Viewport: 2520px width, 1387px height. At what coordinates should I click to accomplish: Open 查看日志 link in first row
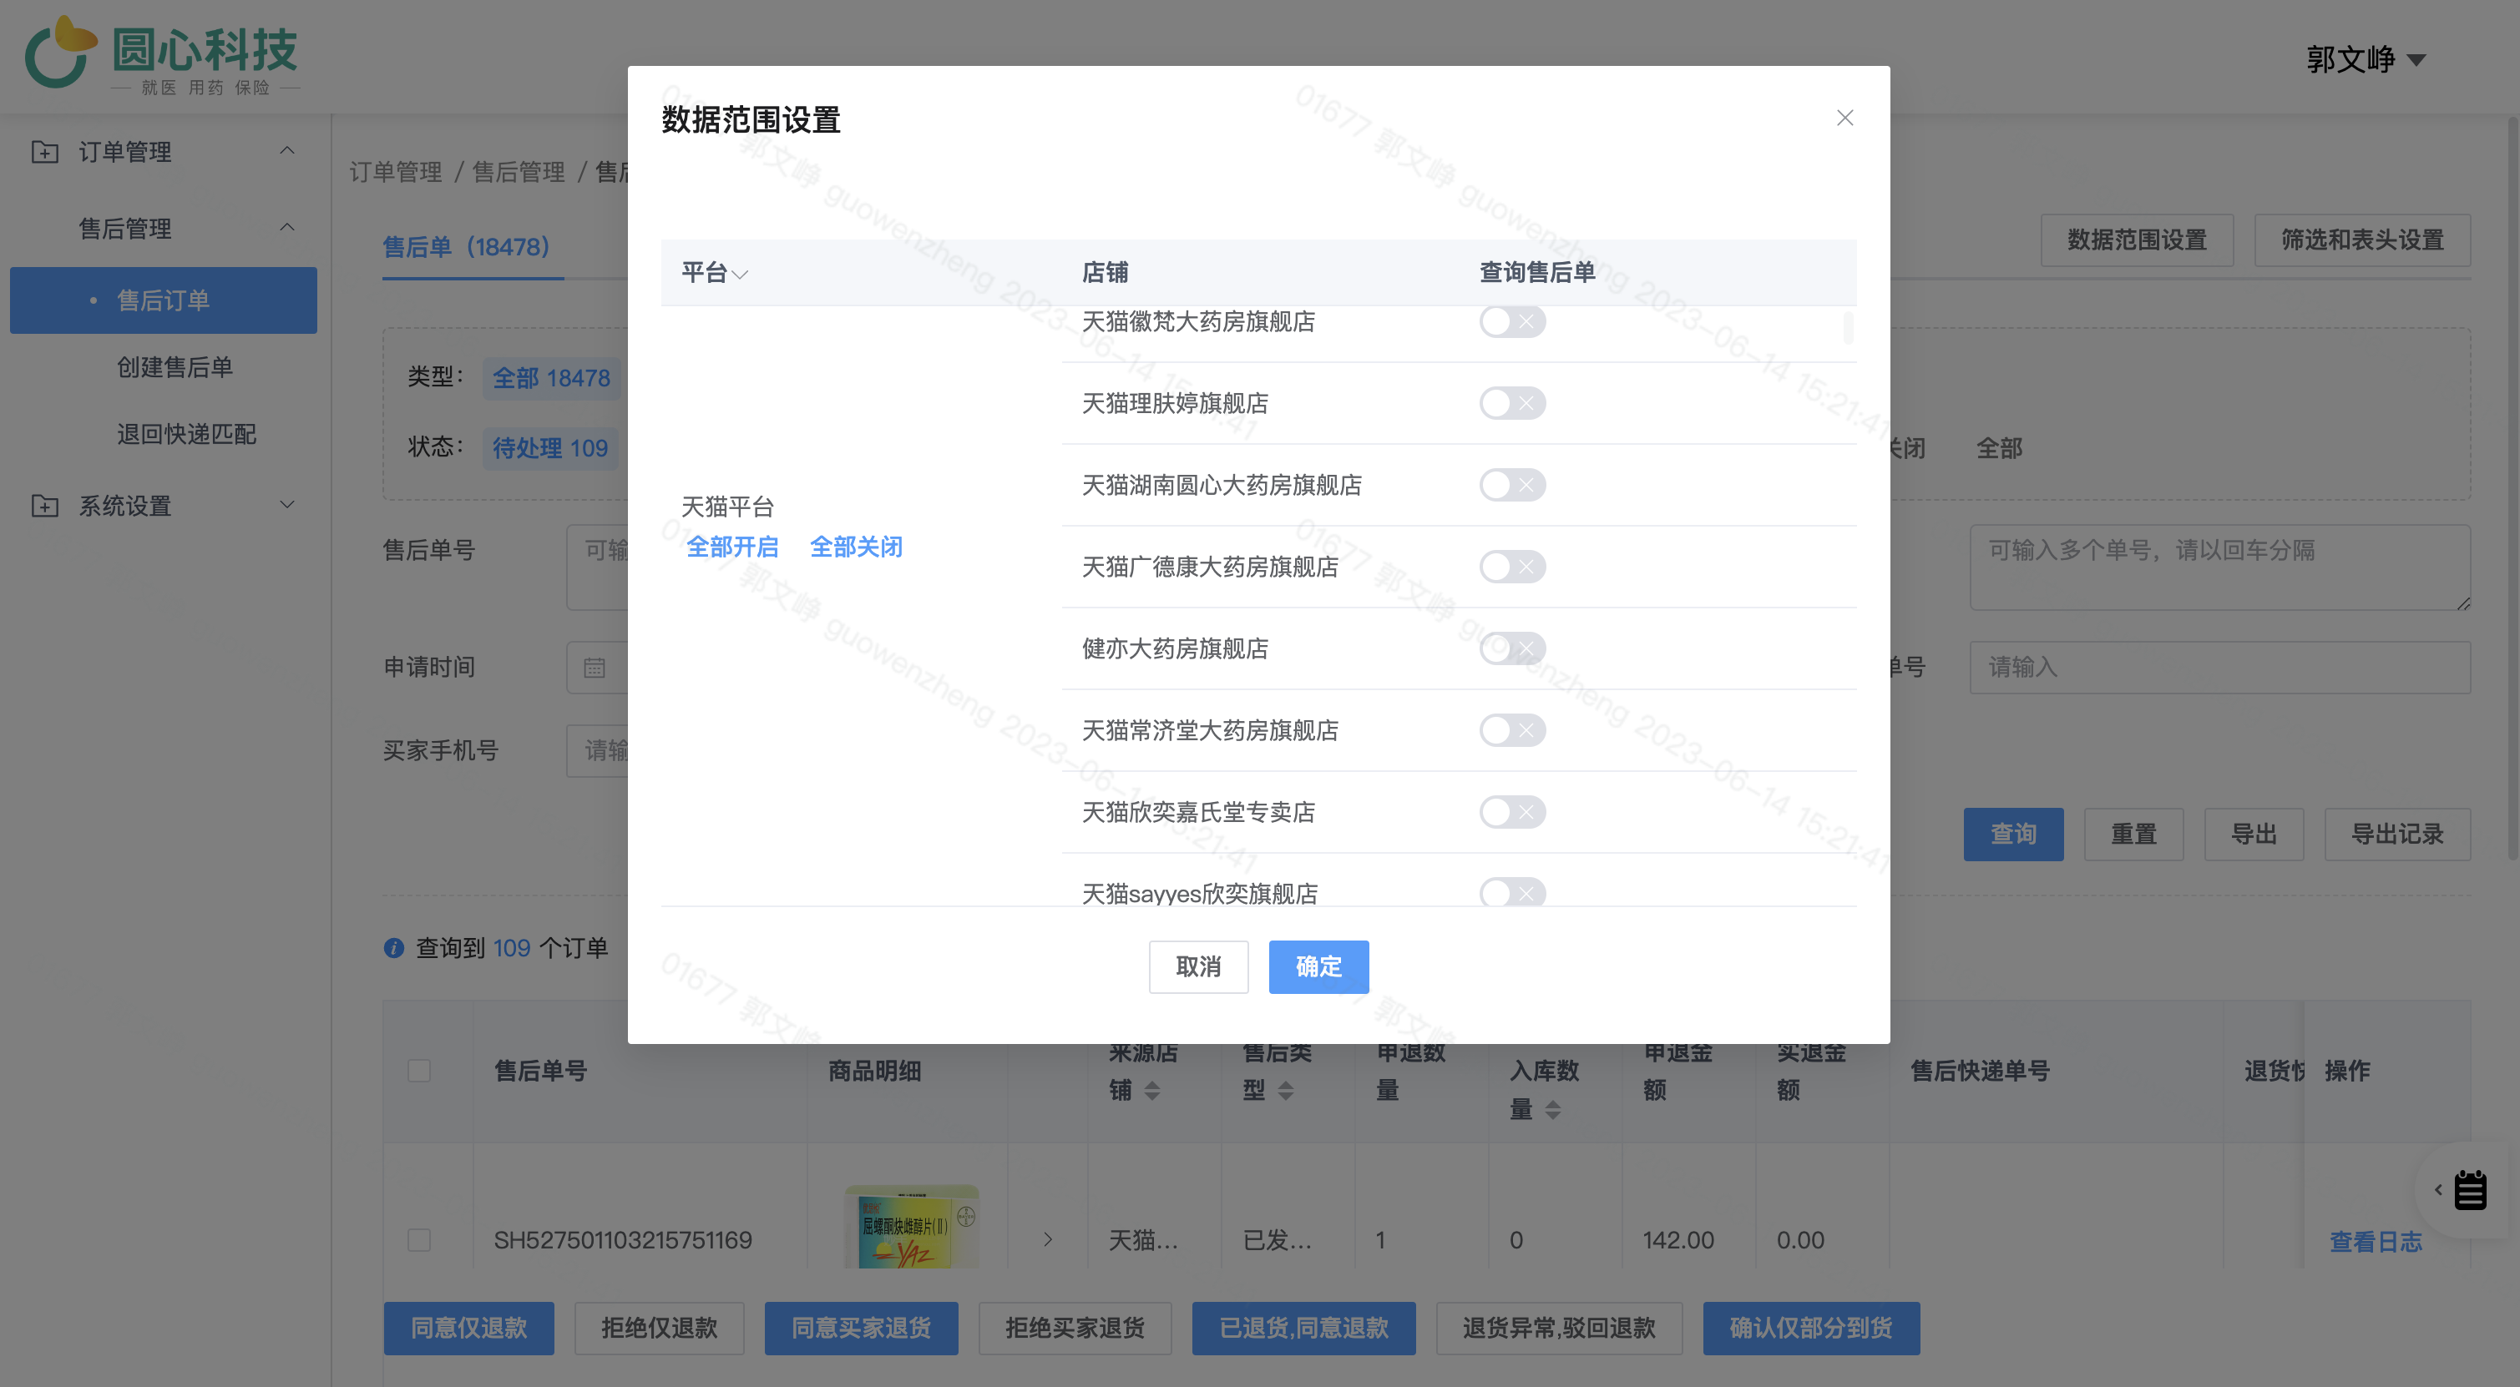(x=2376, y=1243)
